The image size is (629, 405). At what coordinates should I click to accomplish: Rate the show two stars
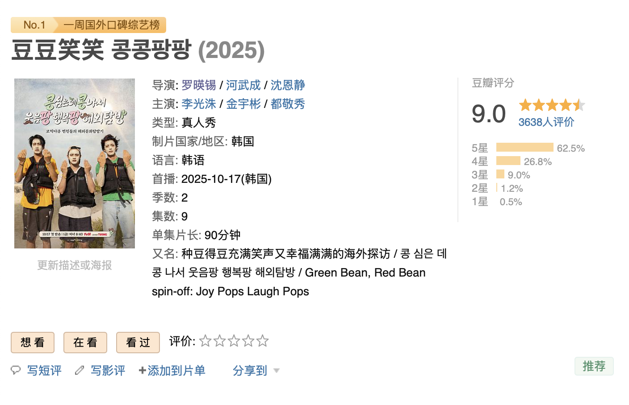coord(219,341)
